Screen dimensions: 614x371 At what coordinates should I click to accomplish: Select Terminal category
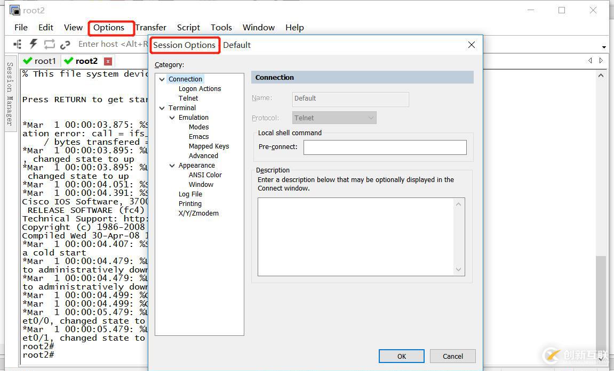click(182, 108)
